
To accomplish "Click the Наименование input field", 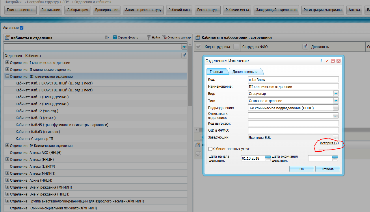I will (293, 86).
